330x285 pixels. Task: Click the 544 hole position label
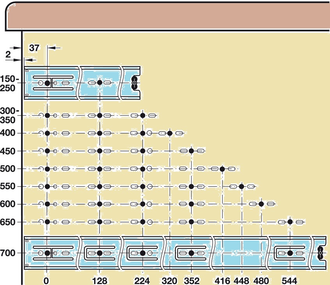[289, 281]
